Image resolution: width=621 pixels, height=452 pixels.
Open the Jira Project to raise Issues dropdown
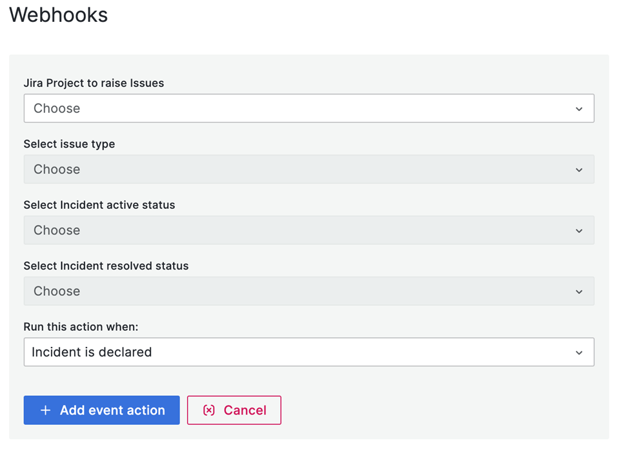309,108
